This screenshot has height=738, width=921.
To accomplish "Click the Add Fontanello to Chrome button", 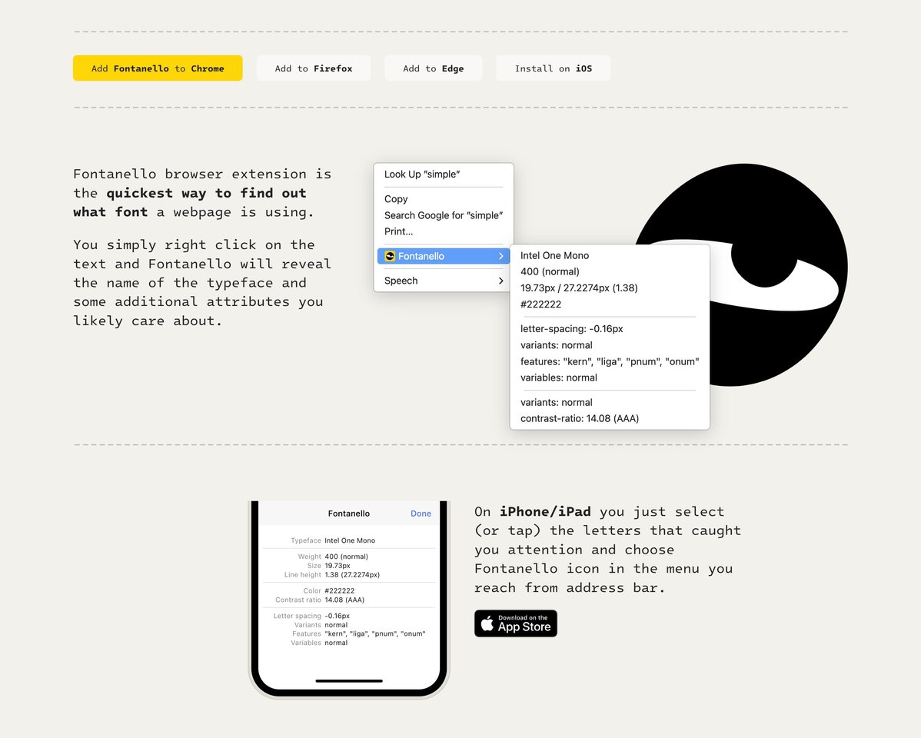I will click(158, 68).
